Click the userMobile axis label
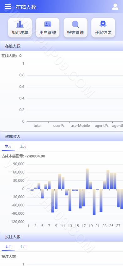 [80, 126]
